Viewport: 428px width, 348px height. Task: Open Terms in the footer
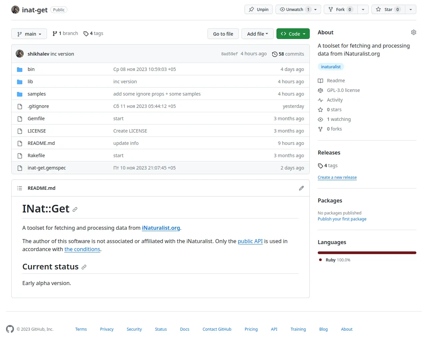click(81, 329)
